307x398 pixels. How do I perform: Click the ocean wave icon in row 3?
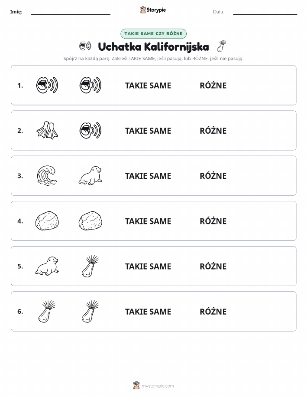tap(47, 176)
